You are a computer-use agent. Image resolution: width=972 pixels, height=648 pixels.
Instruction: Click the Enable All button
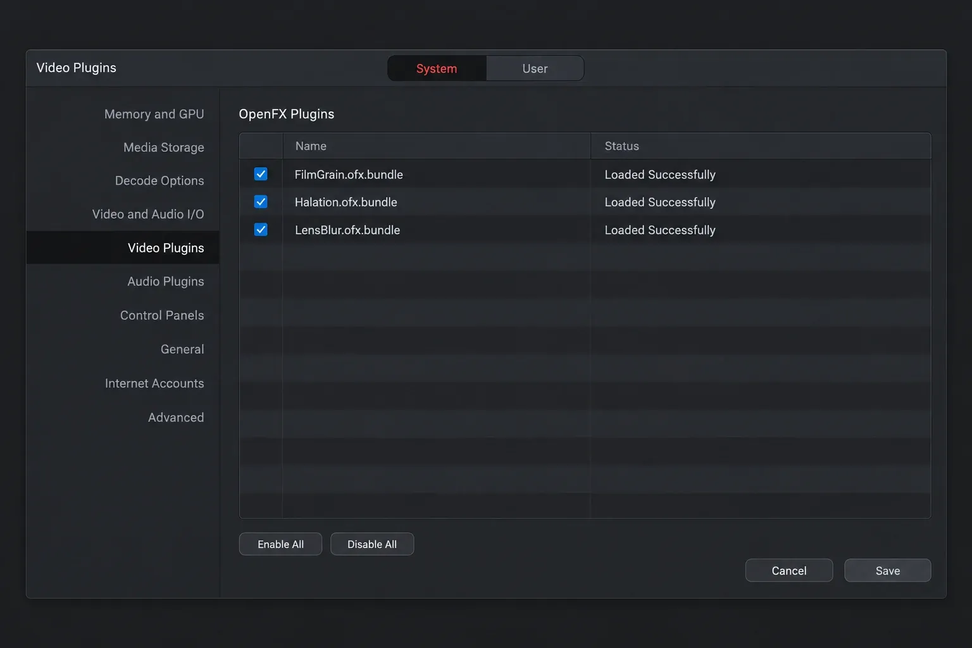(x=280, y=544)
